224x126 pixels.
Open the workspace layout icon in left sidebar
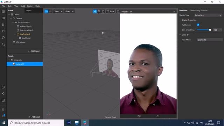tap(3, 12)
